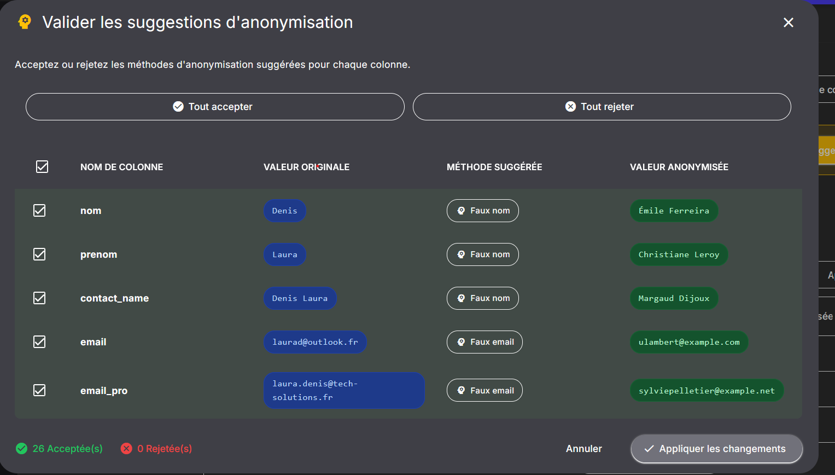Toggle the select-all checkbox in the header
The image size is (835, 475).
[x=42, y=167]
